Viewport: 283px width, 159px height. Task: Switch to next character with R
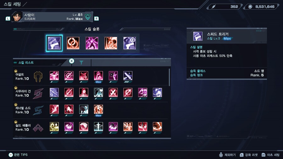(97, 19)
